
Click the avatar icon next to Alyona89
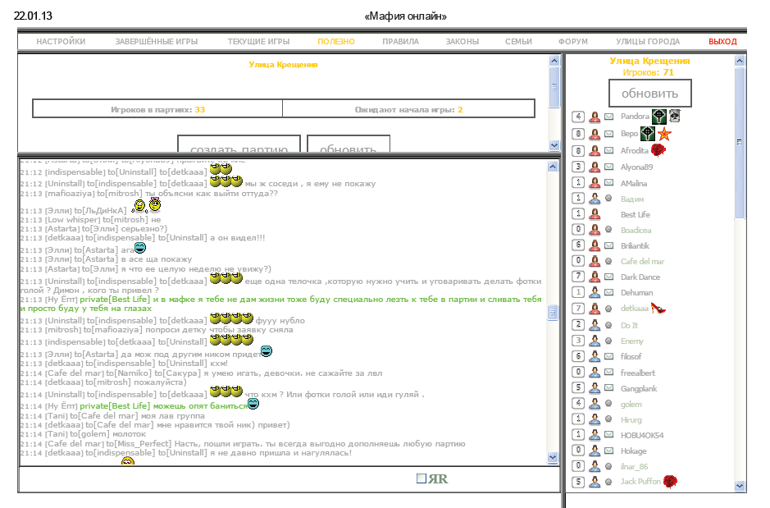pos(594,166)
